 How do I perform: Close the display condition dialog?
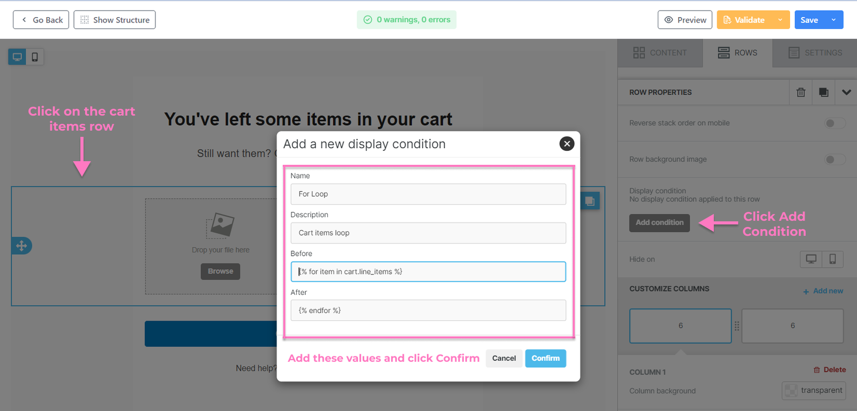[567, 143]
